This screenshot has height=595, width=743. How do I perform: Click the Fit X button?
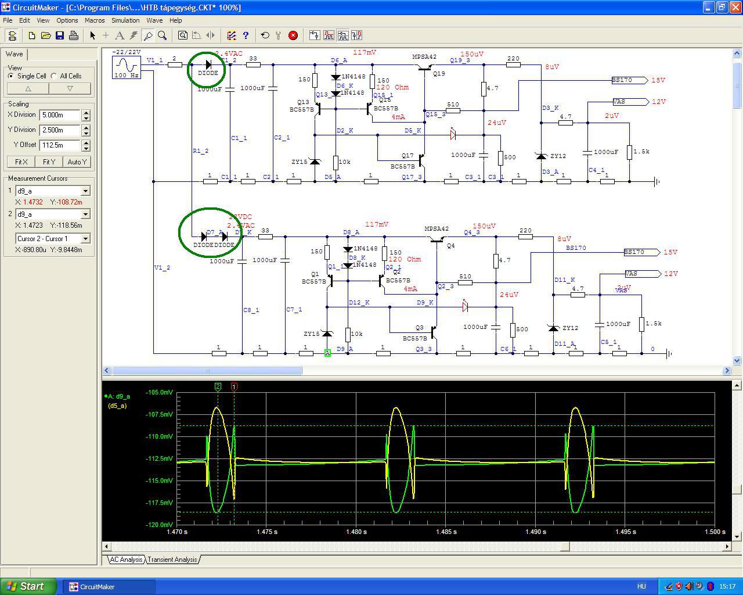(21, 162)
